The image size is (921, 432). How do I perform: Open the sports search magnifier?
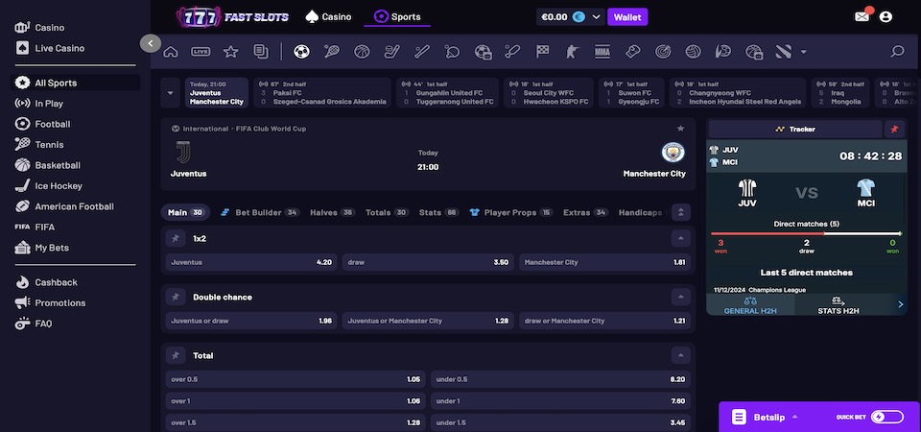click(897, 52)
